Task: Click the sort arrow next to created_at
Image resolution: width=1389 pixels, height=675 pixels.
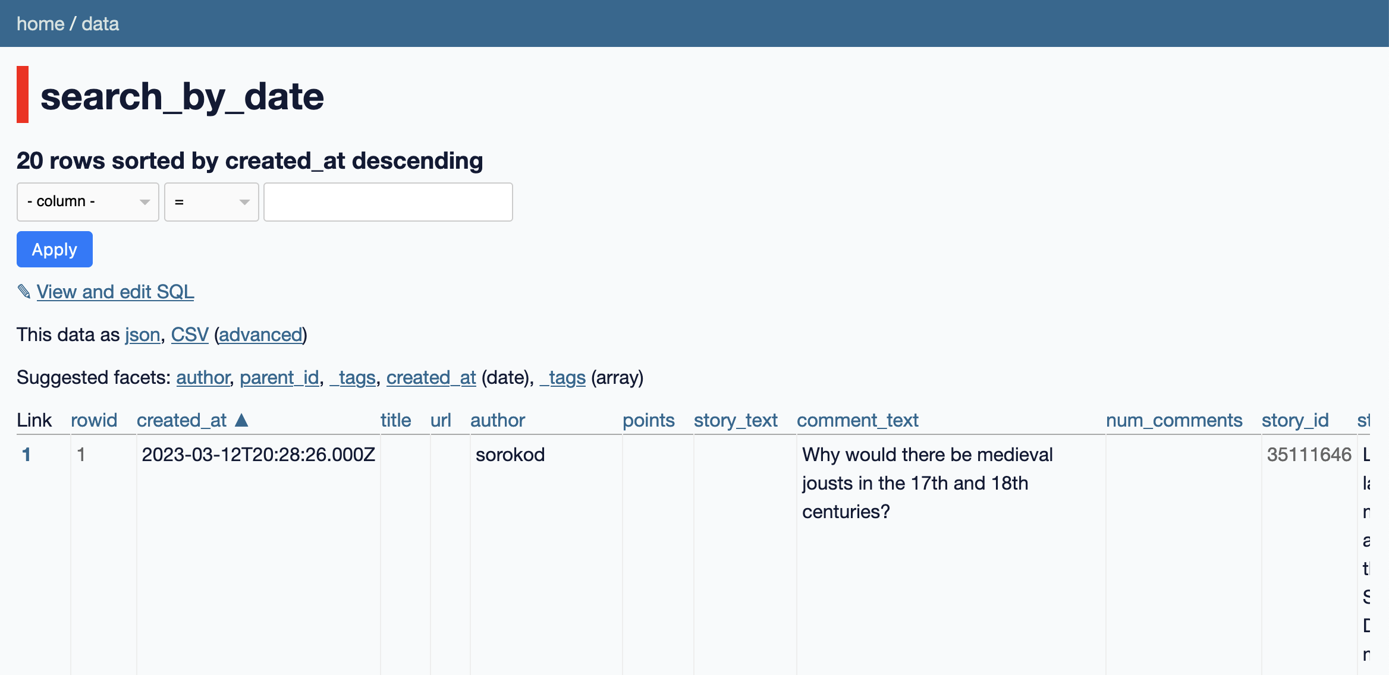Action: point(241,420)
